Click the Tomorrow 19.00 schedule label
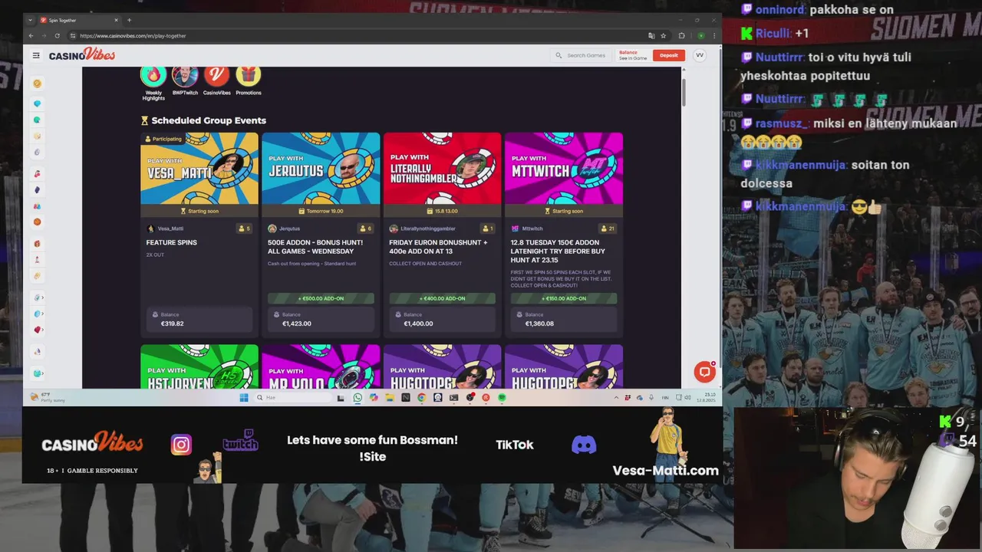 pyautogui.click(x=321, y=211)
